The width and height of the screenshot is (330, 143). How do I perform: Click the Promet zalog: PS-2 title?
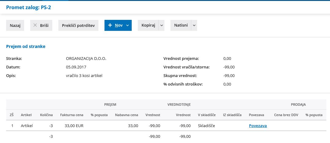point(29,8)
